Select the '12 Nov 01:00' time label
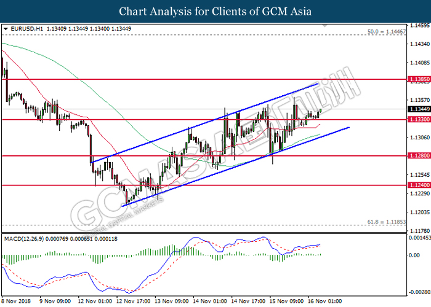This screenshot has height=307, width=431. click(95, 301)
